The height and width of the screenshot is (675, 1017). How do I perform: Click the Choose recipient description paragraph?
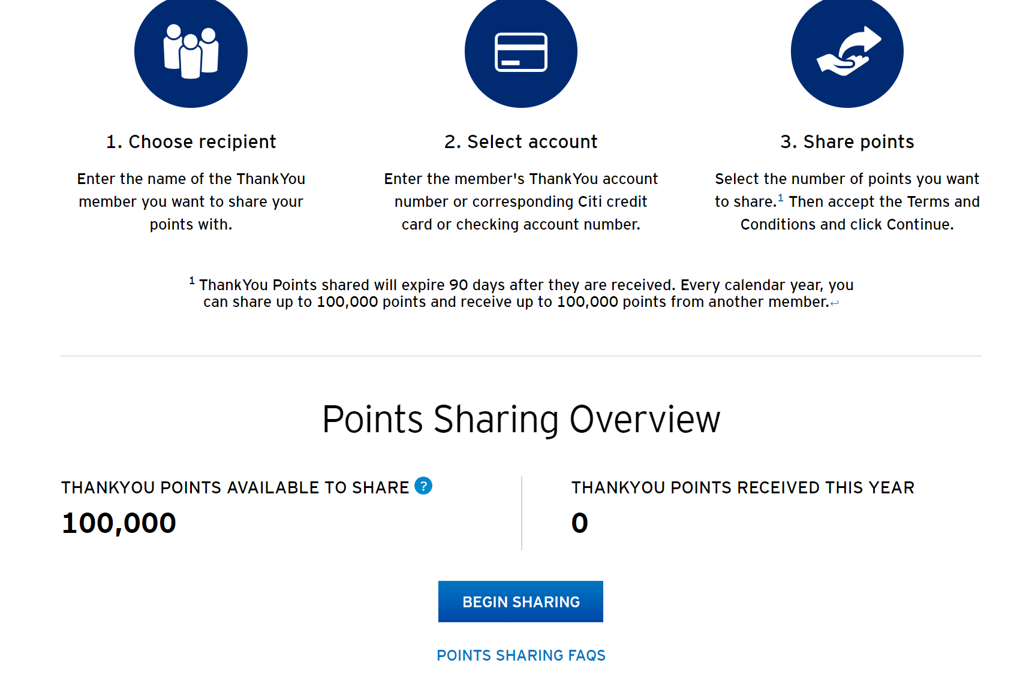[x=191, y=201]
